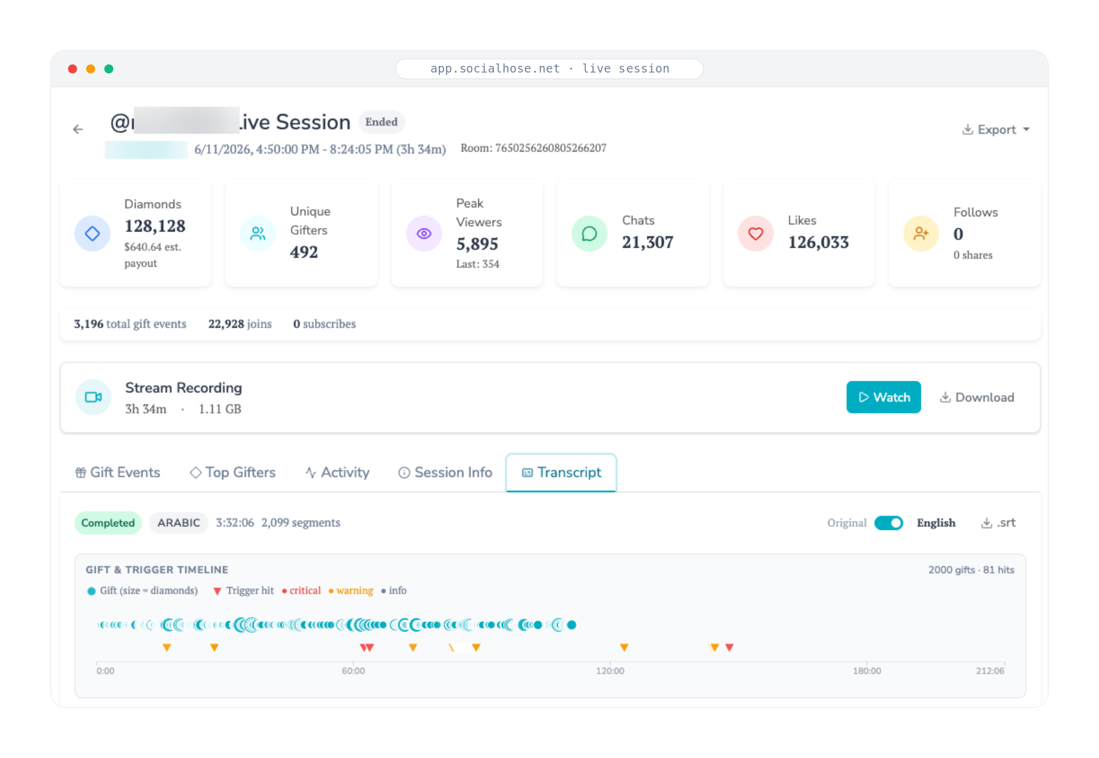The height and width of the screenshot is (758, 1099).
Task: Click the 0 shares text
Action: point(973,255)
